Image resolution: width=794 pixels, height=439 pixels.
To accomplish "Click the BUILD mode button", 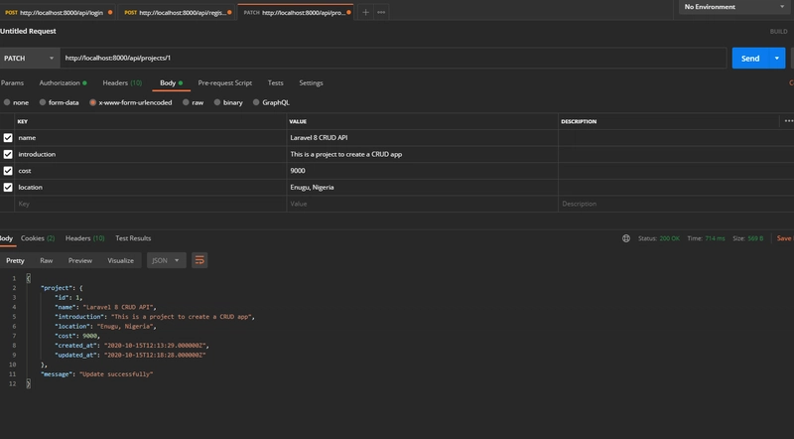I will pos(778,32).
